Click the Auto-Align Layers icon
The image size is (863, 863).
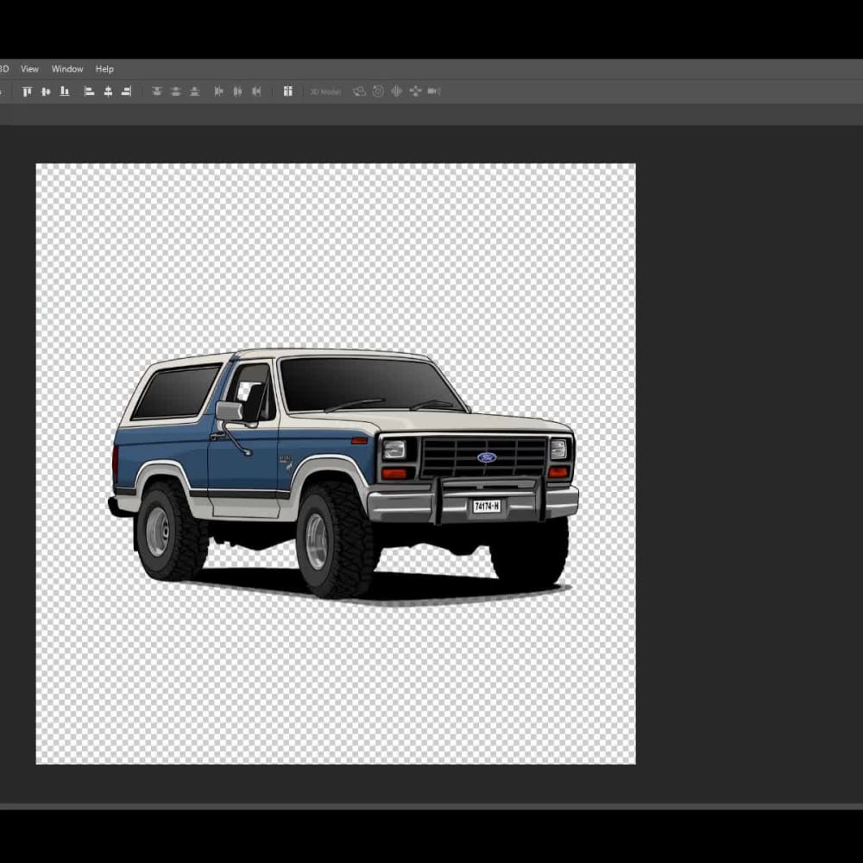(x=287, y=91)
